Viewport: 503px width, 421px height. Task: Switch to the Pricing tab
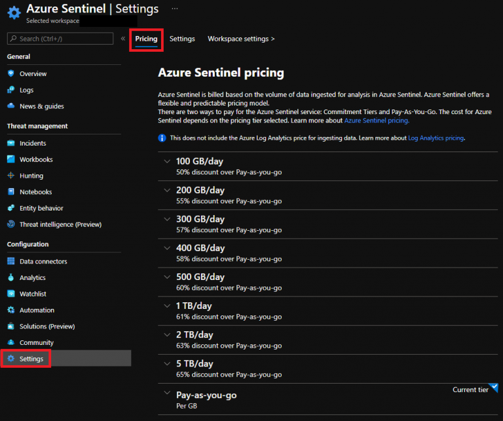point(146,39)
